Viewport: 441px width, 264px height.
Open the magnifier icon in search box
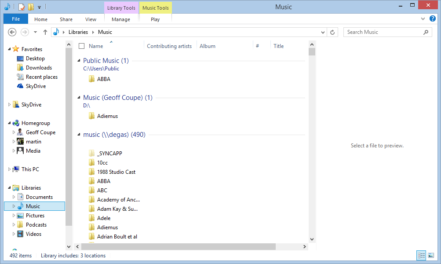426,32
